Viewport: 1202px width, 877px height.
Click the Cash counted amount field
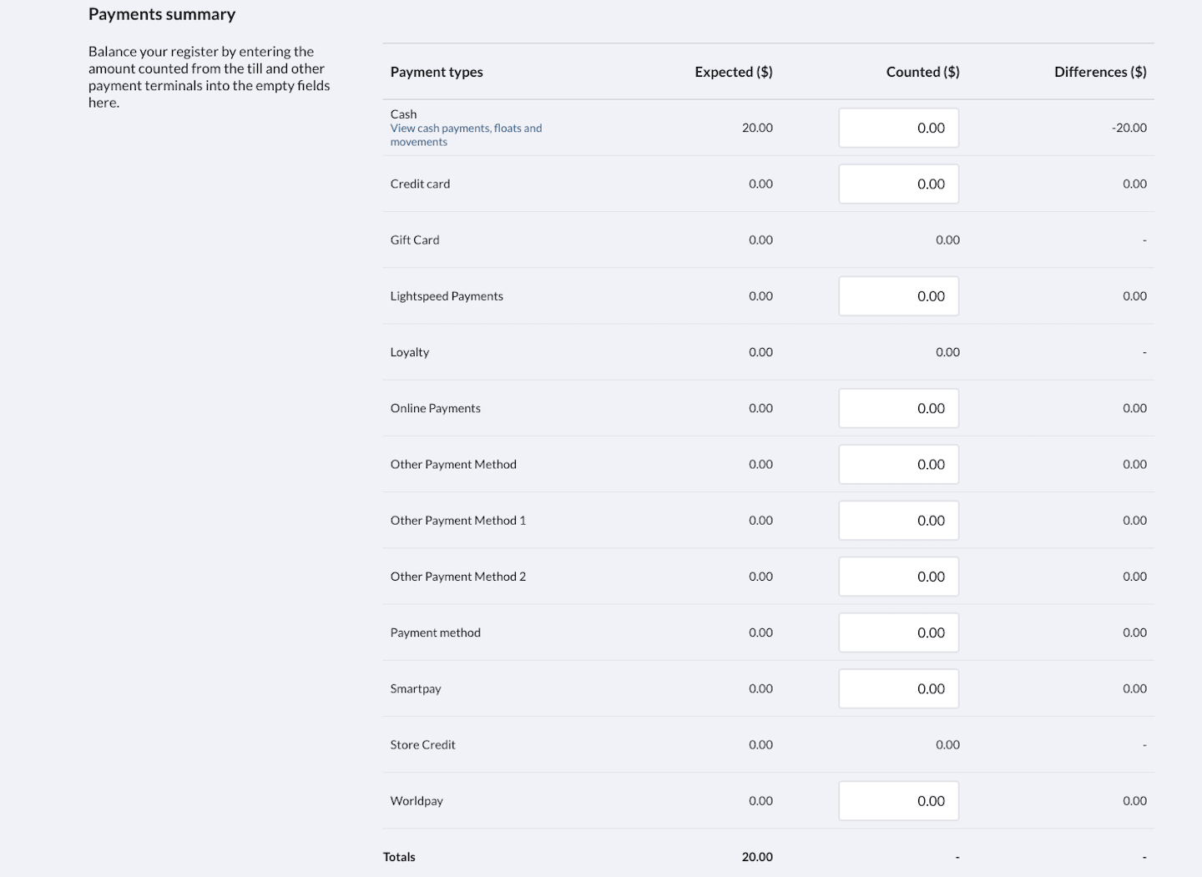898,128
